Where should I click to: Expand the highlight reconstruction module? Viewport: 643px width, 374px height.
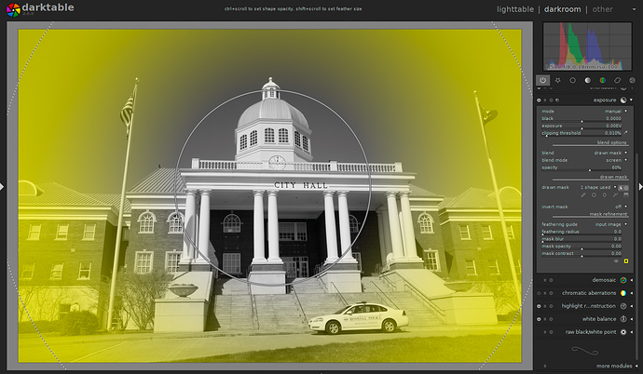pos(631,306)
